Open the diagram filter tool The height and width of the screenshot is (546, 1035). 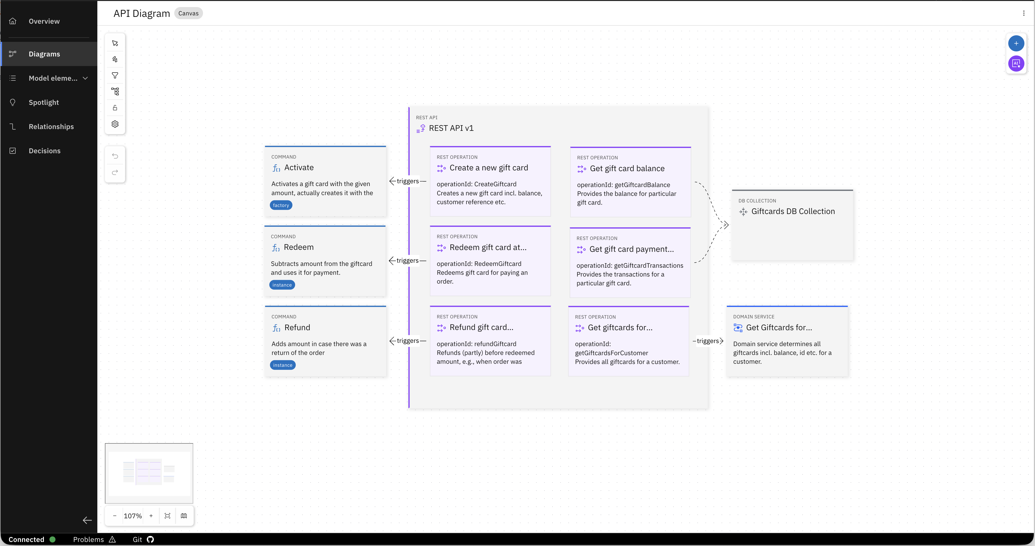tap(115, 75)
